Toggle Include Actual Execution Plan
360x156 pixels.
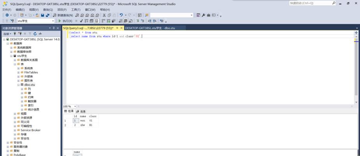[103, 21]
